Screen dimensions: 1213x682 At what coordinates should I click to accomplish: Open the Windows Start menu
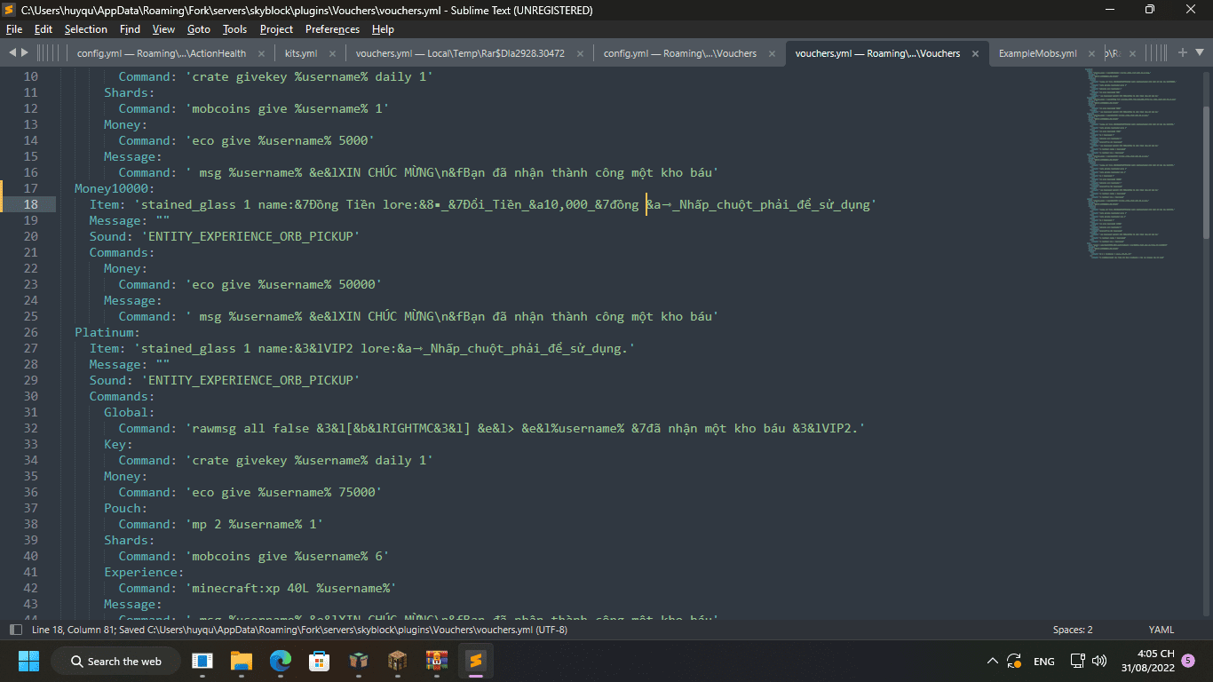[28, 661]
